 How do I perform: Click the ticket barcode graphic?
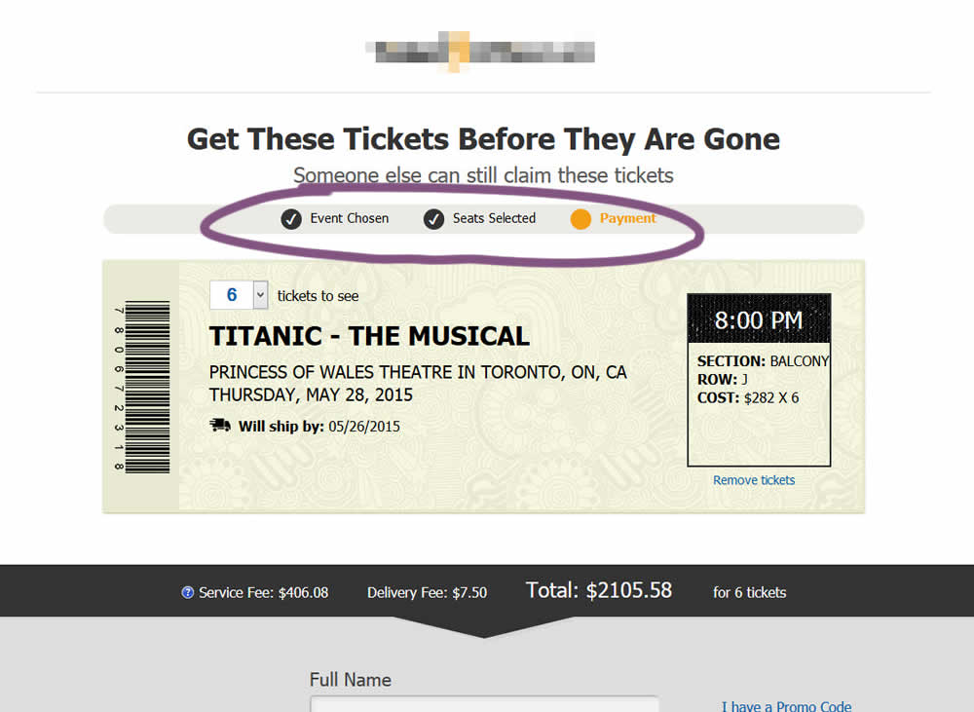tap(147, 388)
